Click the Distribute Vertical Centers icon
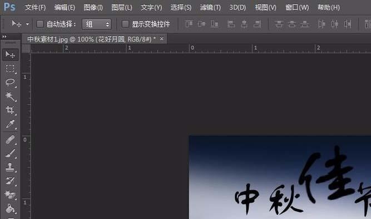Image resolution: width=371 pixels, height=219 pixels. (x=292, y=24)
